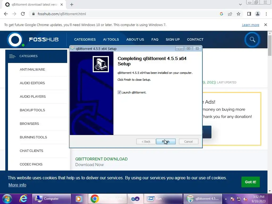Click the QBITTORRENT DOWNLOAD heading

pos(101,159)
